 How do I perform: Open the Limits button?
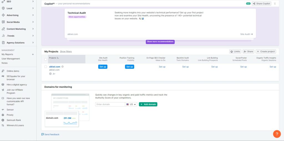click(x=235, y=51)
